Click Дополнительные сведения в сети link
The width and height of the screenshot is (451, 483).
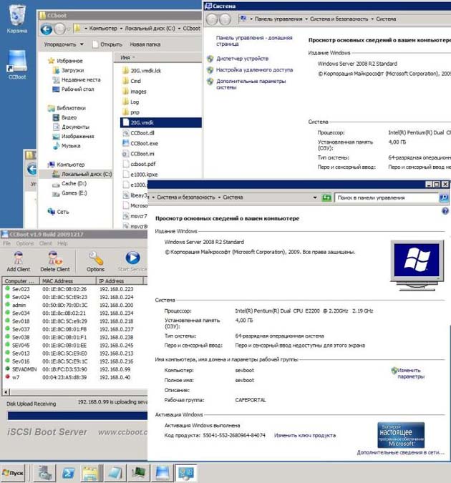(400, 452)
